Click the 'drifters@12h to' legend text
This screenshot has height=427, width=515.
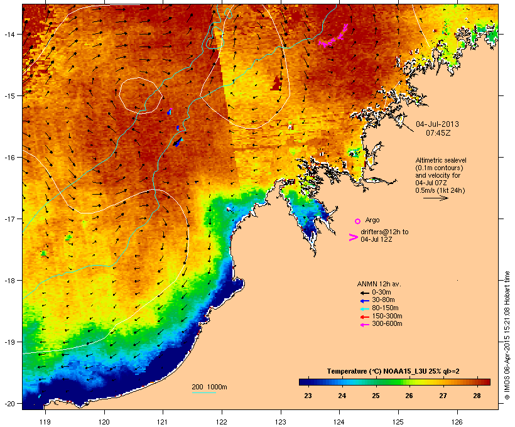point(384,232)
